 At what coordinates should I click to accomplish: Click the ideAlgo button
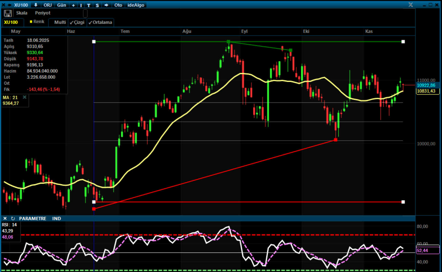coord(136,5)
